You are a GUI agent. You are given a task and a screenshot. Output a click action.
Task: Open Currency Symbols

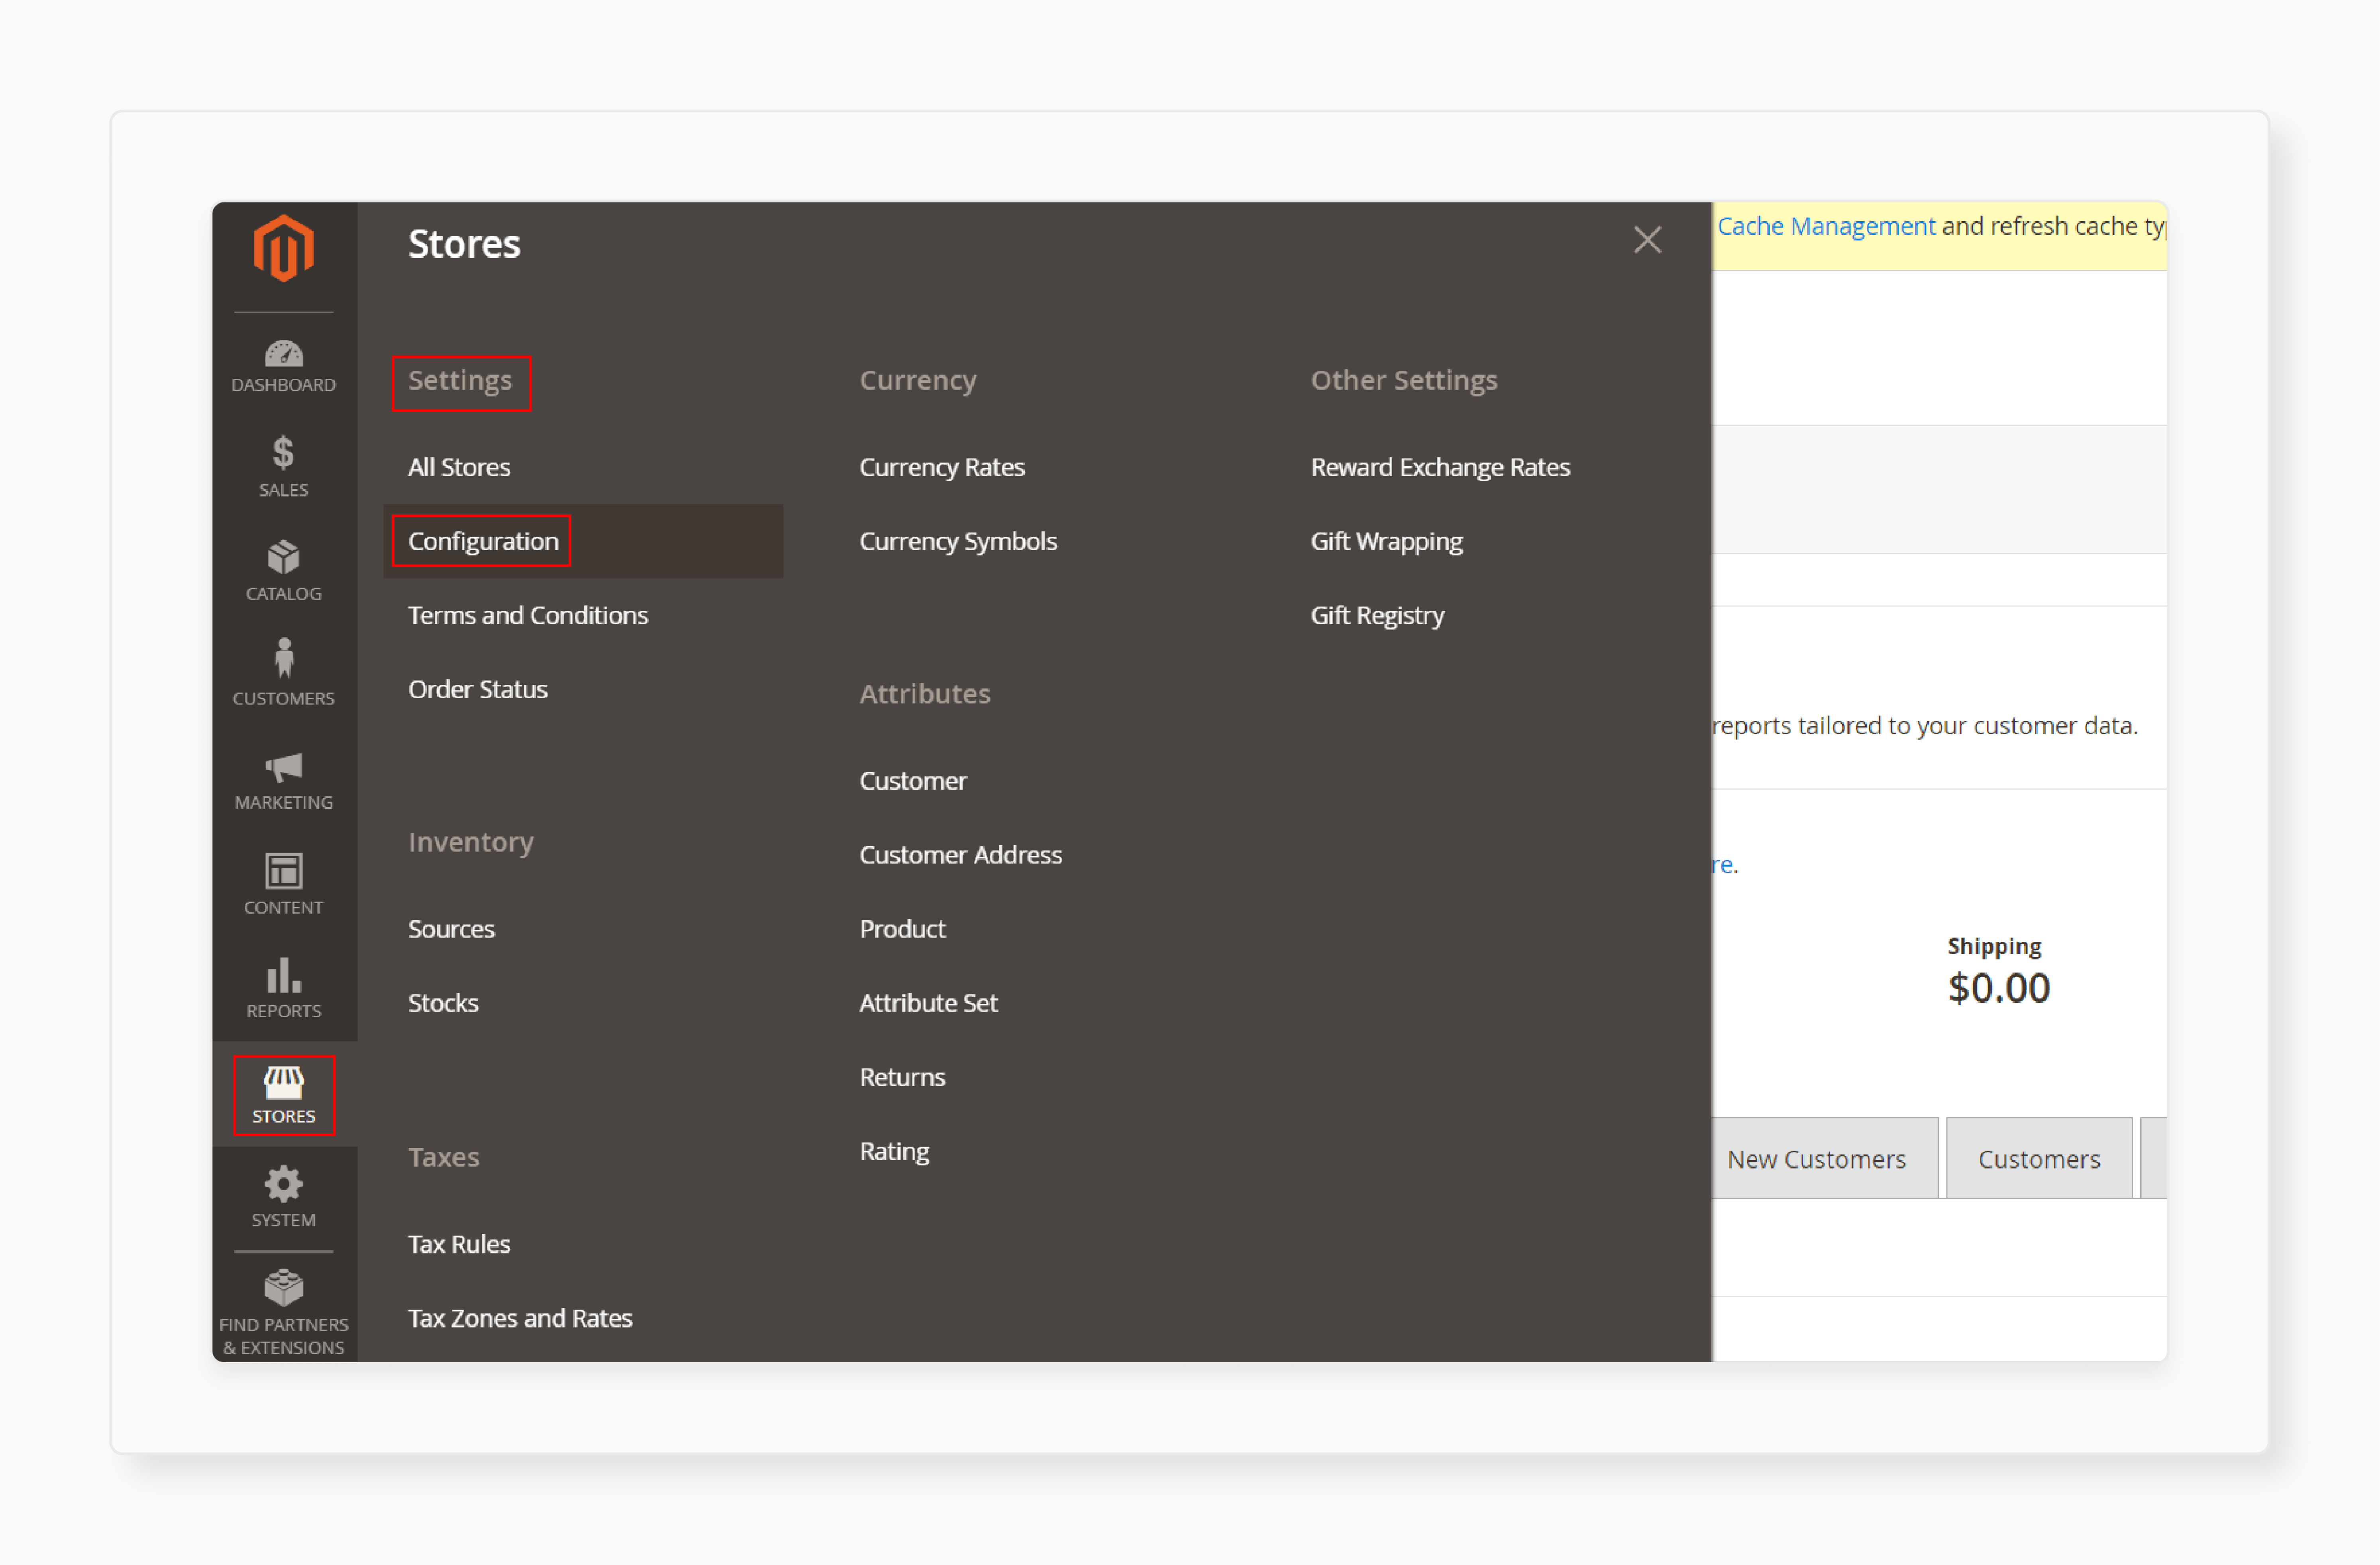958,541
